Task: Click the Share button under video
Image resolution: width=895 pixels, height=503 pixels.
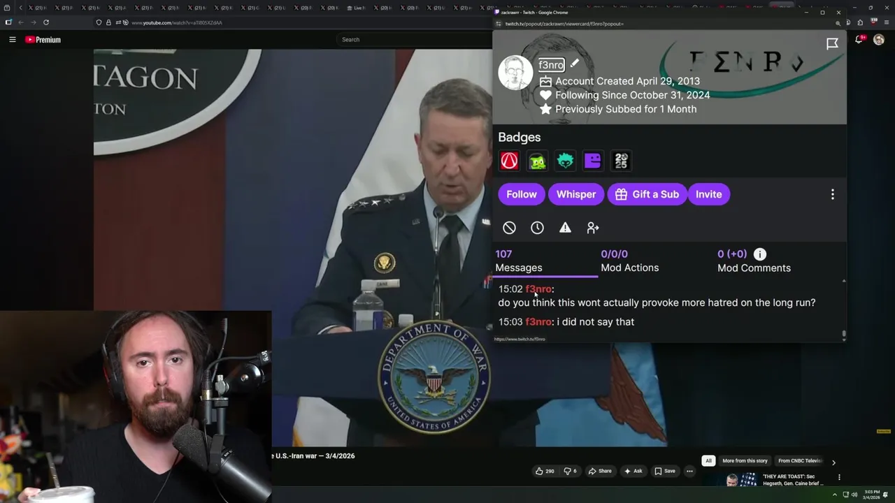Action: pos(600,471)
